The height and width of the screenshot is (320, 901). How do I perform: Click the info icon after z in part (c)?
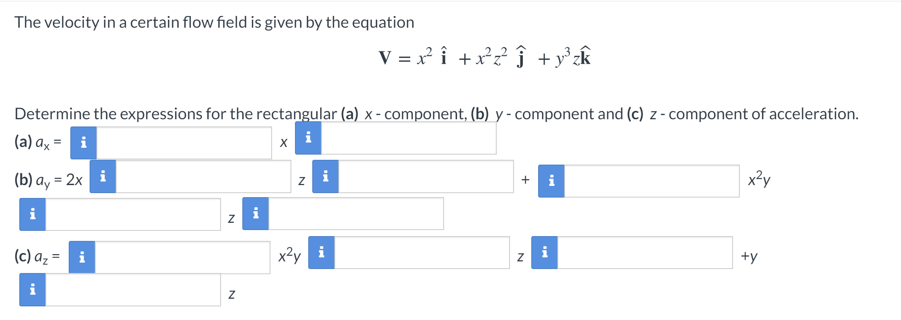point(545,252)
